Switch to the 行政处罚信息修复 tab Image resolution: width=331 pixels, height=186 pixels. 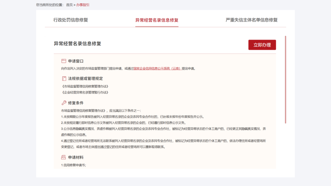71,20
